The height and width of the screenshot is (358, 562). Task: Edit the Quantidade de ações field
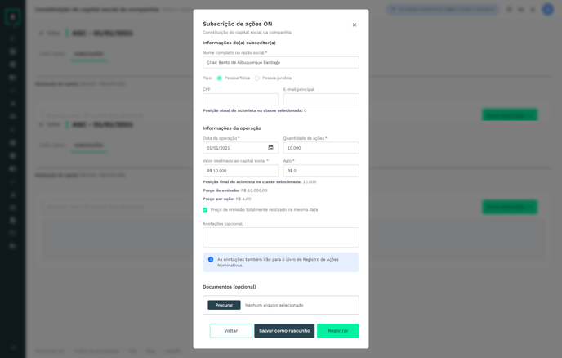[321, 148]
